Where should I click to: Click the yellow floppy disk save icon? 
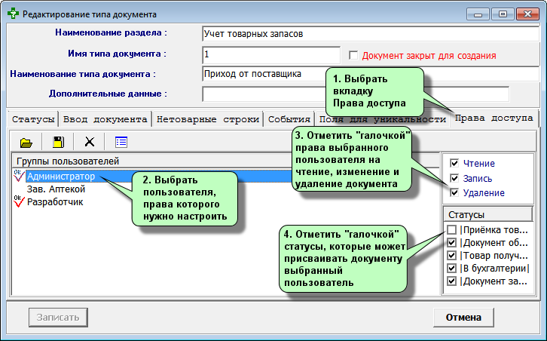point(58,142)
